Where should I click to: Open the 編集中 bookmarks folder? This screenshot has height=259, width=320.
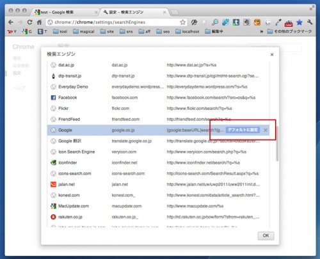[x=214, y=31]
